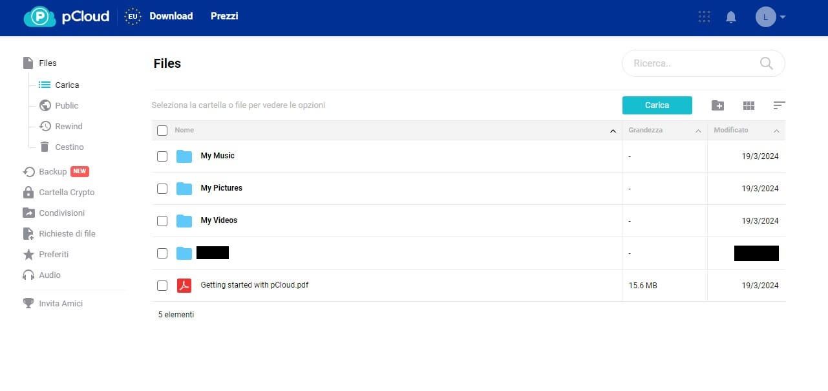Toggle Nome column sort order
The height and width of the screenshot is (391, 828).
(612, 130)
